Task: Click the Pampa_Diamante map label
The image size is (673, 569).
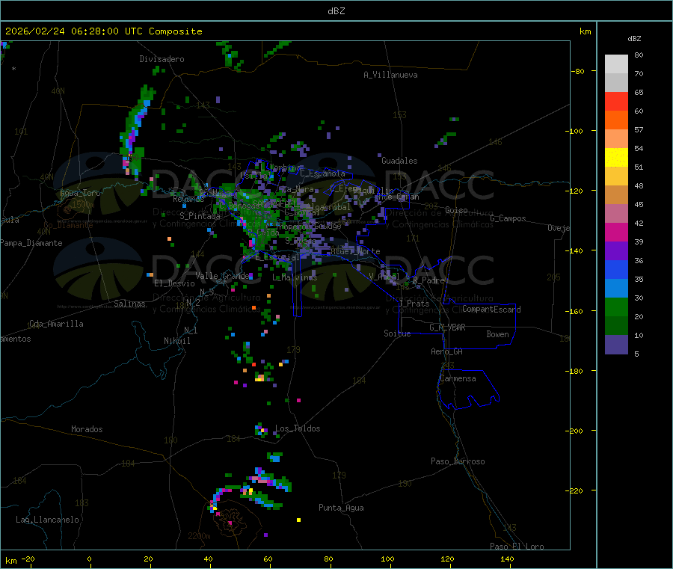Action: pos(31,243)
